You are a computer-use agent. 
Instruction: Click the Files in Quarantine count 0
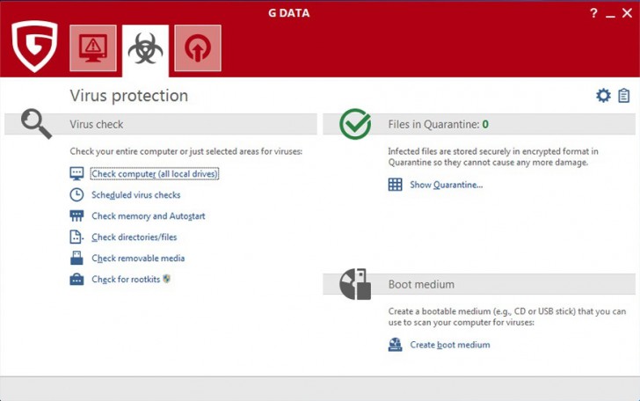485,124
